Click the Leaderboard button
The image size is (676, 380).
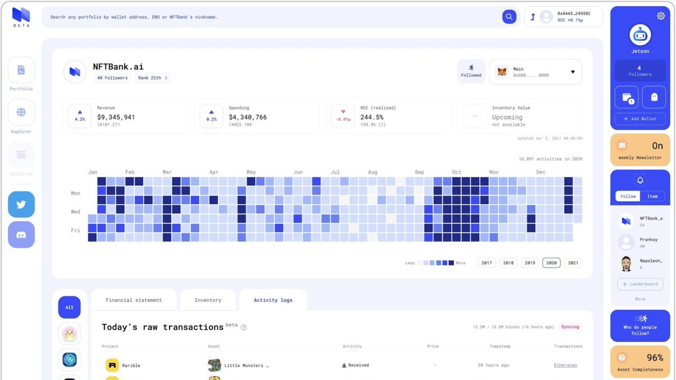click(x=640, y=284)
